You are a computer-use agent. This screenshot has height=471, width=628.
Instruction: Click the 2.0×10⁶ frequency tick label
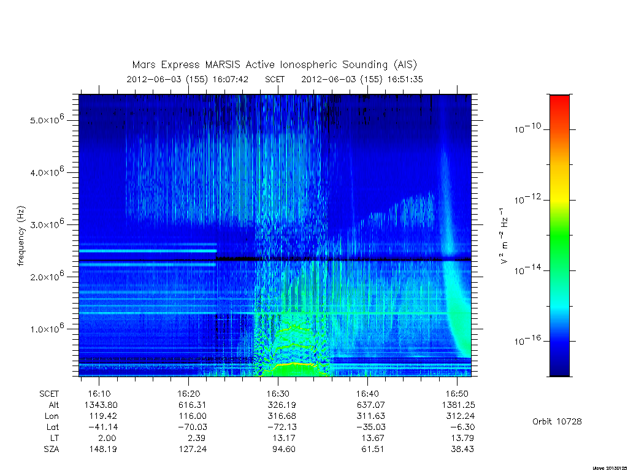[47, 276]
